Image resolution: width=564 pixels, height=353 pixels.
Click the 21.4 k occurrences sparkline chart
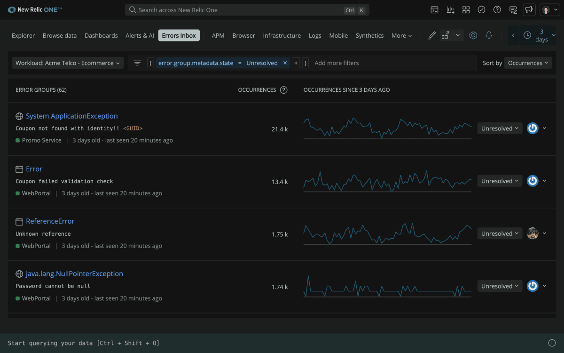(x=388, y=128)
